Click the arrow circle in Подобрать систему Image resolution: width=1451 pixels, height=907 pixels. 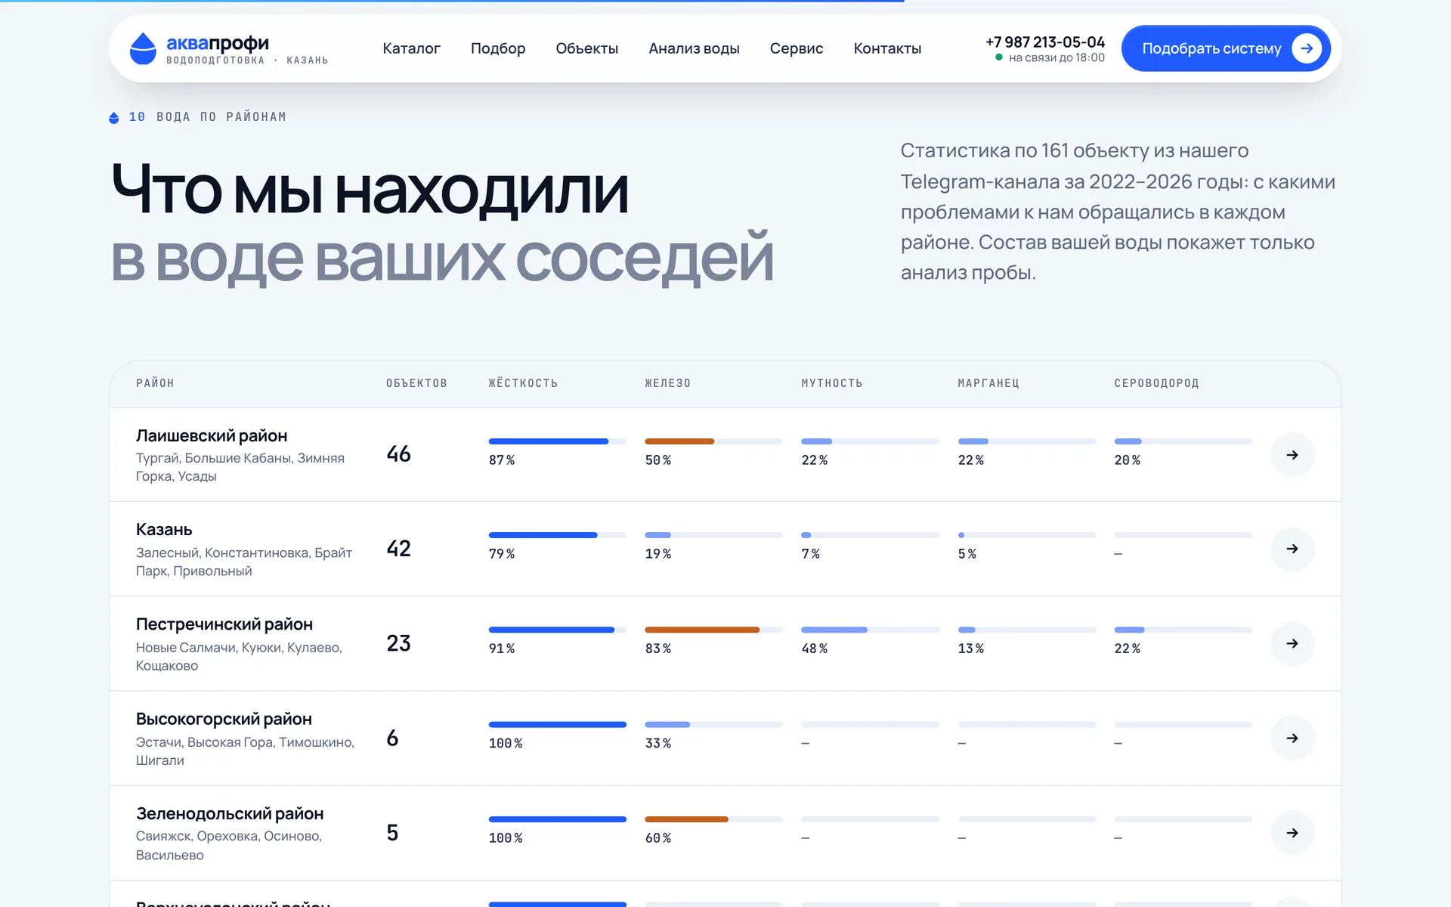click(x=1307, y=48)
